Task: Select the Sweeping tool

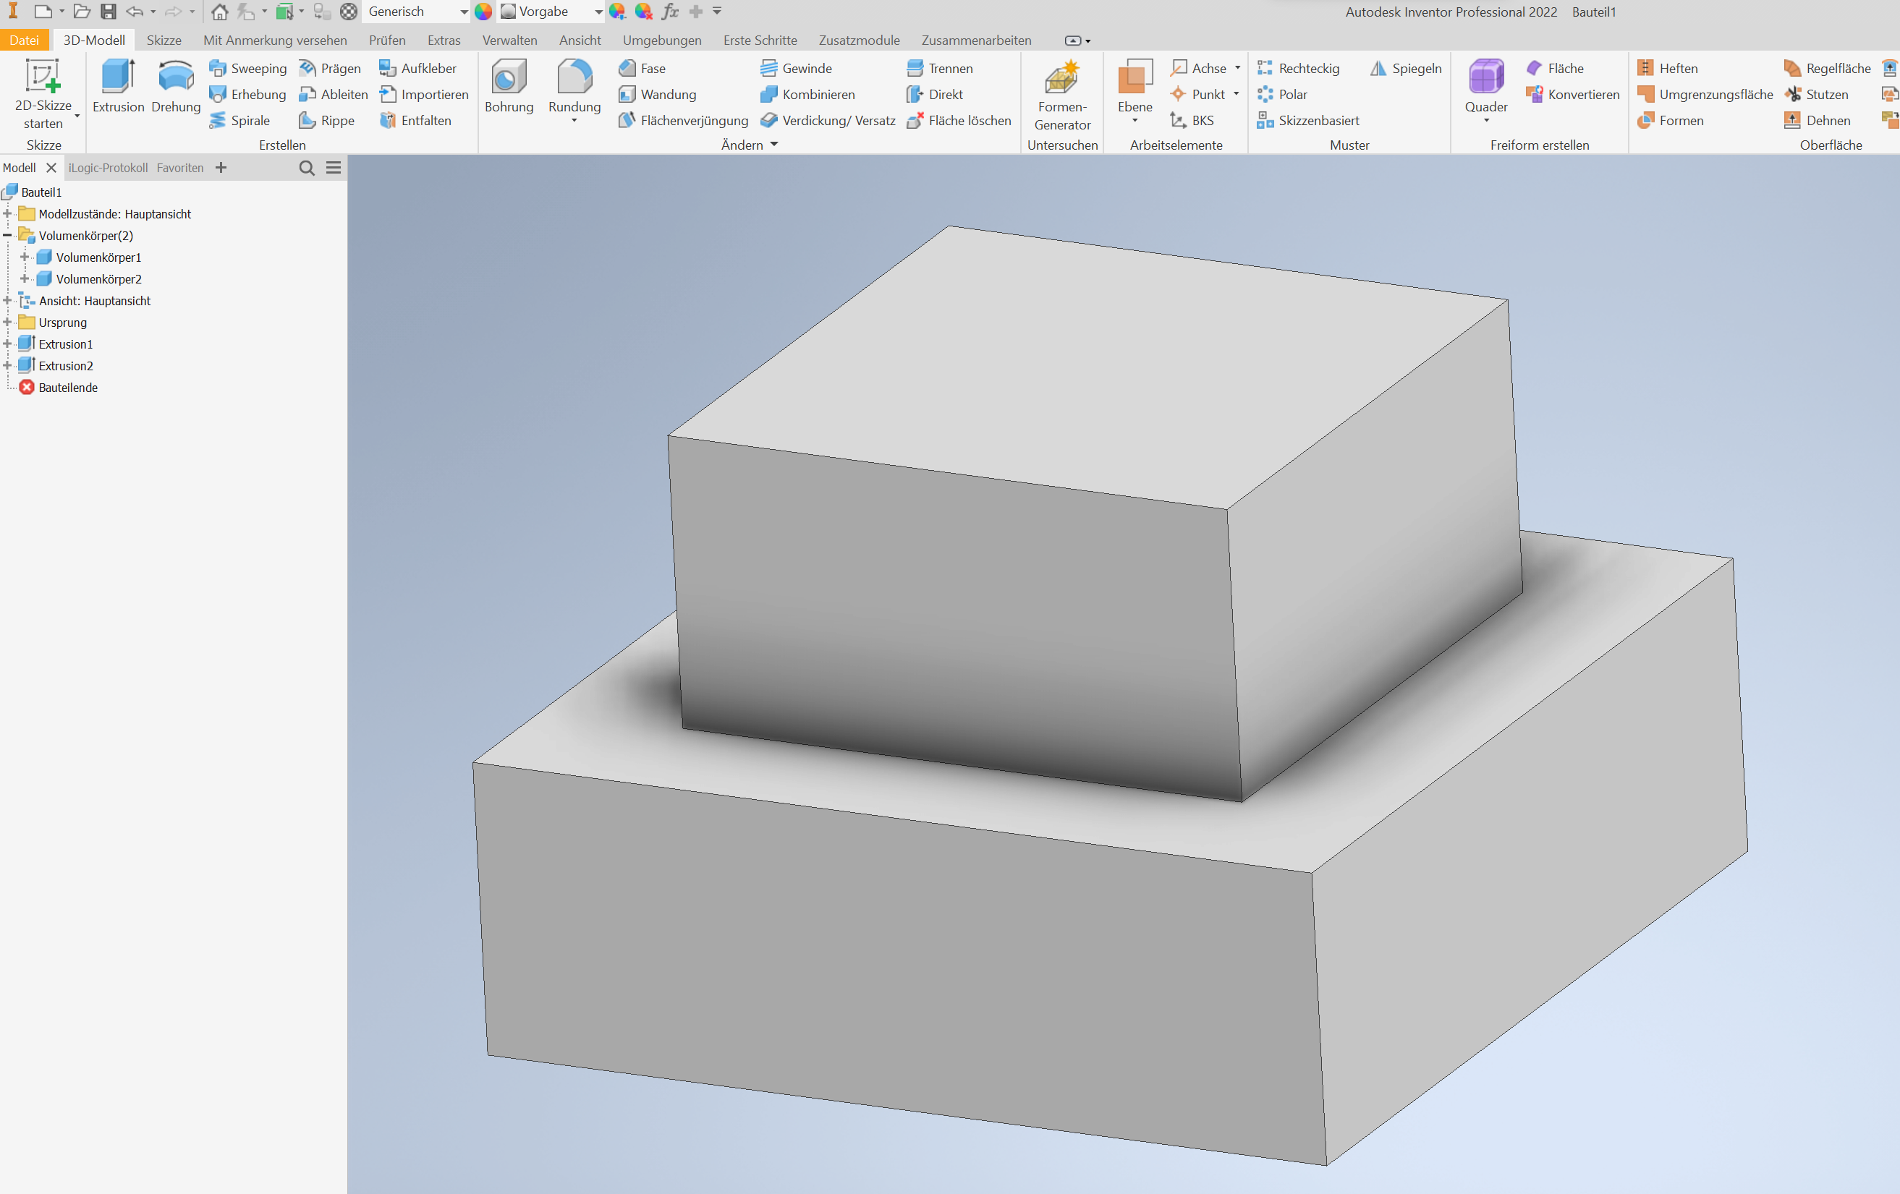Action: coord(247,68)
